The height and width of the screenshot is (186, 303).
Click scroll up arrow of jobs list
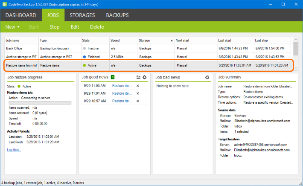click(296, 40)
